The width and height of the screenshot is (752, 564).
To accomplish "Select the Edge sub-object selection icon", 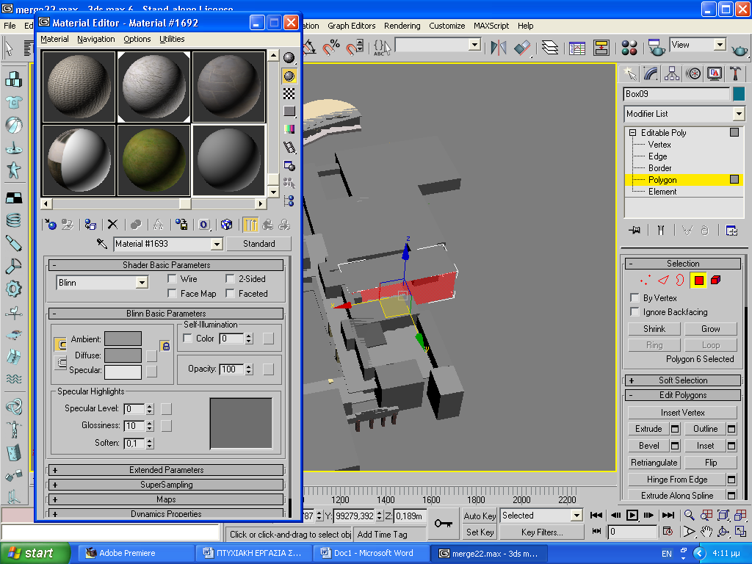I will point(663,280).
